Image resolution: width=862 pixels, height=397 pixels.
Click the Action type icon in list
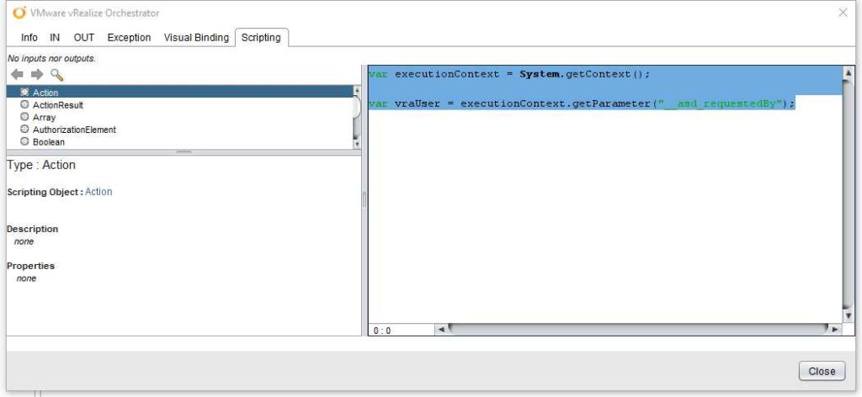click(24, 93)
